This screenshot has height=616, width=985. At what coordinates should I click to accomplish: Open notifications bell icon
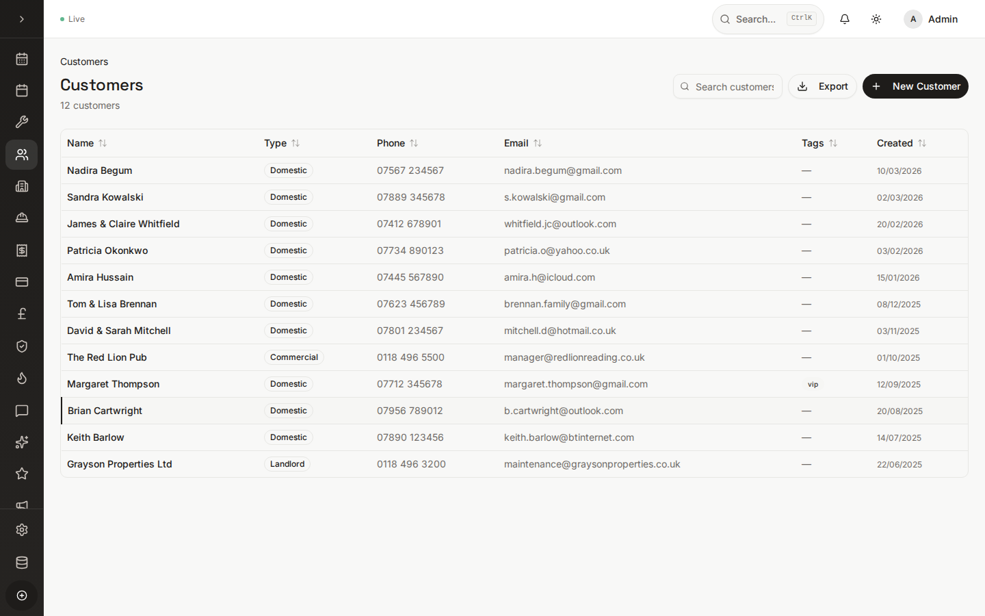[844, 18]
